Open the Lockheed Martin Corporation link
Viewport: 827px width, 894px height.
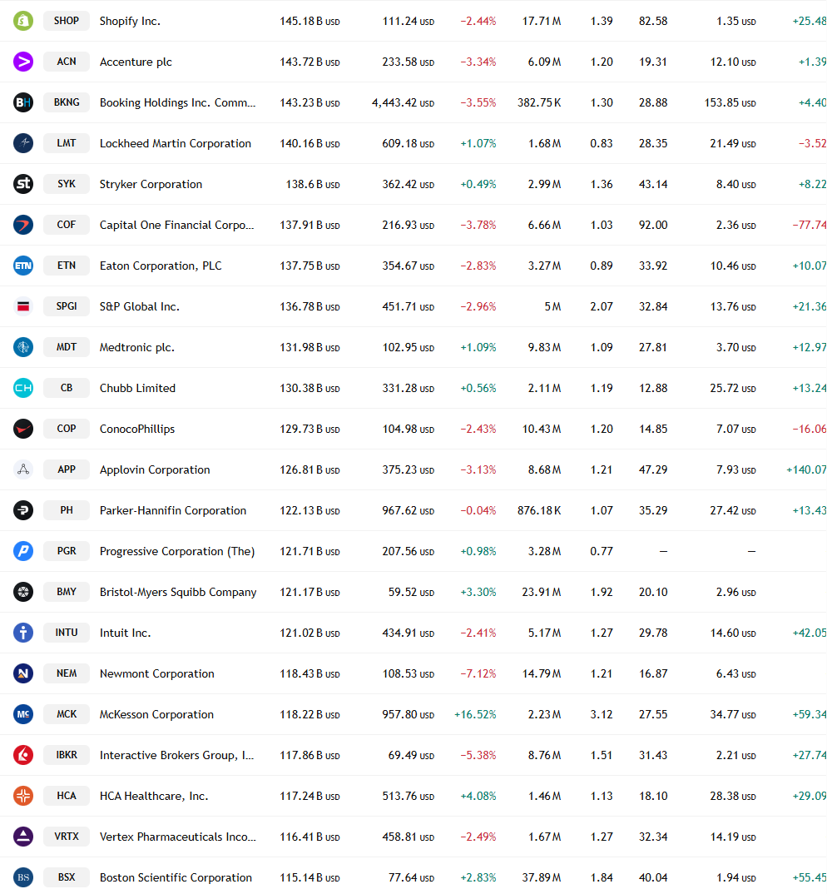(176, 143)
